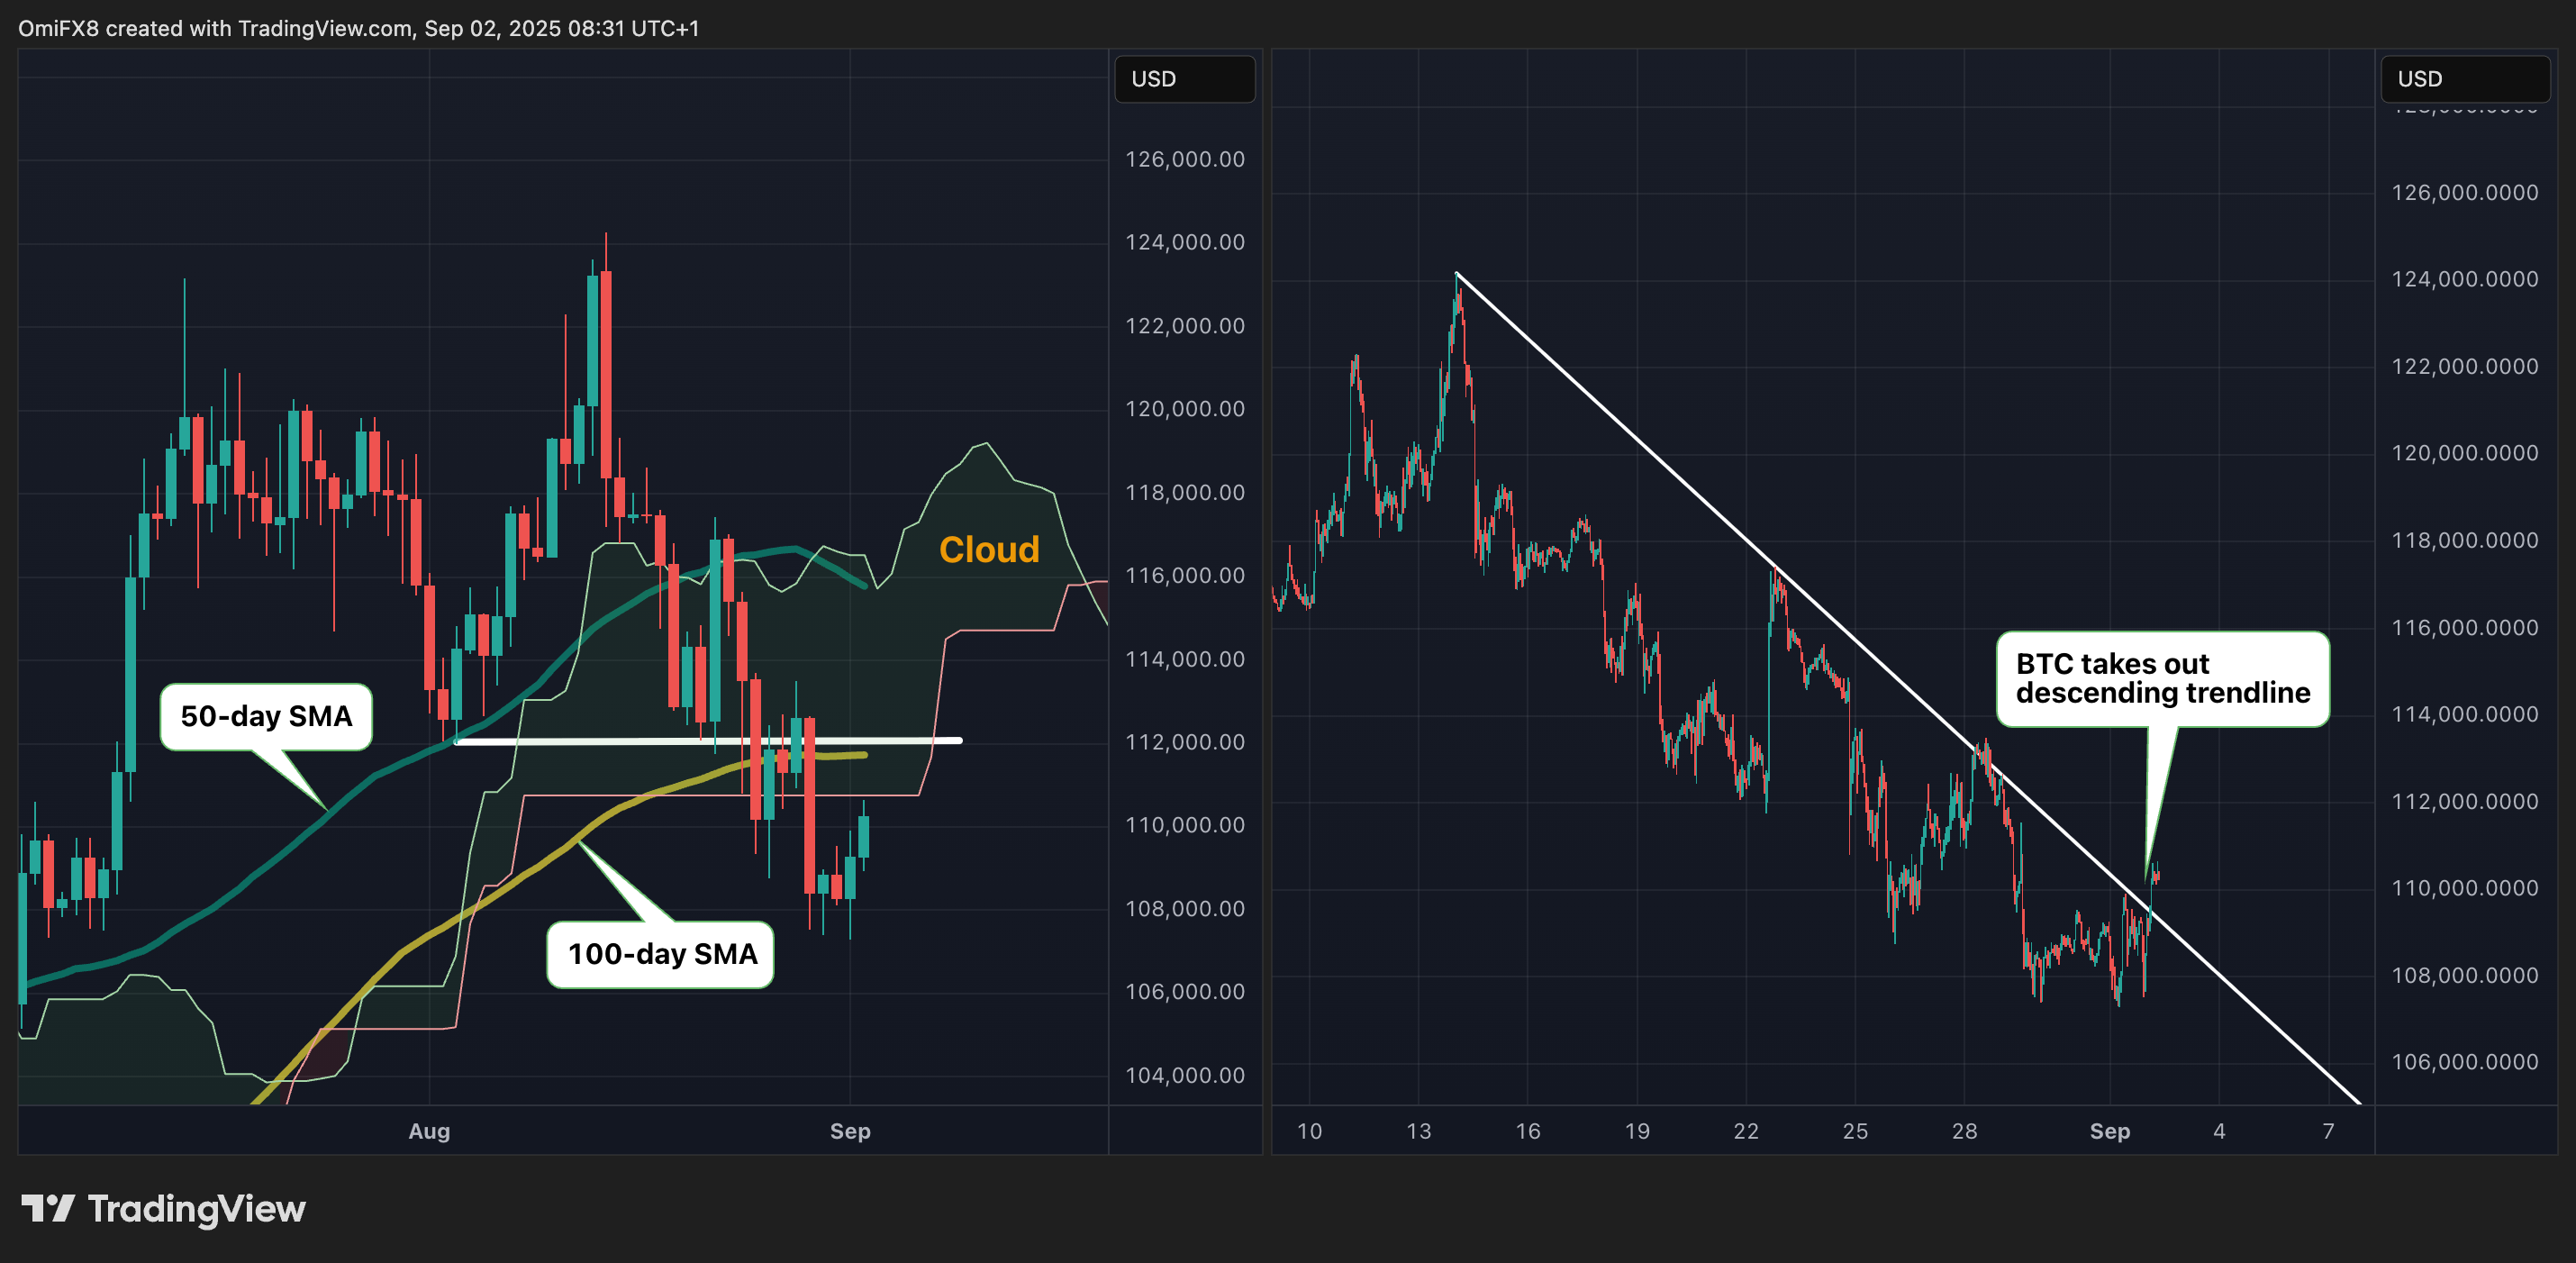The image size is (2576, 1263).
Task: Click the 13 date marker on right chart
Action: 1418,1131
